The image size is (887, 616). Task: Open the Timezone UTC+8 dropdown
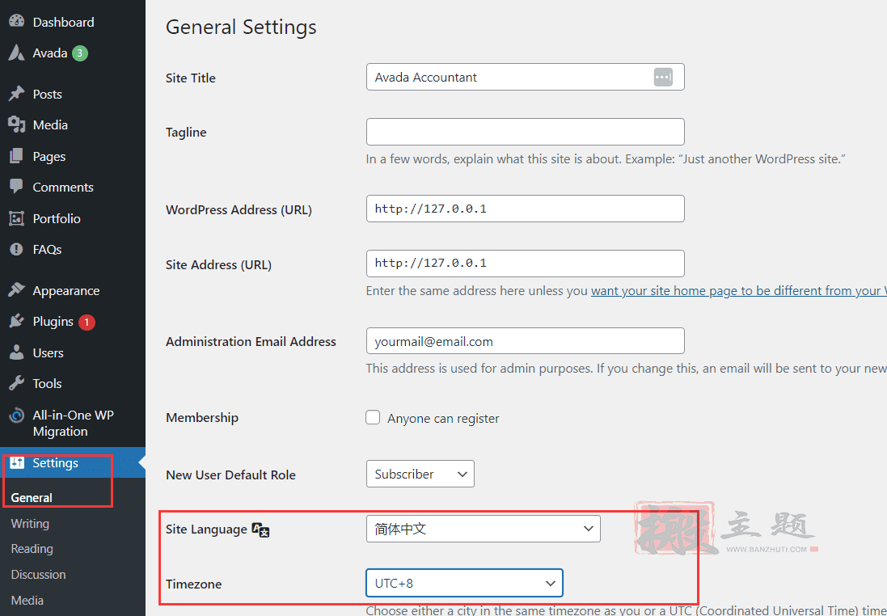pos(464,583)
